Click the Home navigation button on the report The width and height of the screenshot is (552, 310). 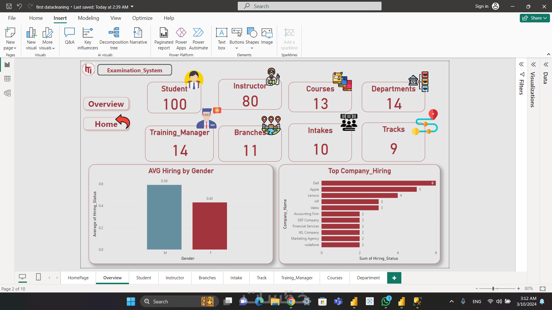106,124
